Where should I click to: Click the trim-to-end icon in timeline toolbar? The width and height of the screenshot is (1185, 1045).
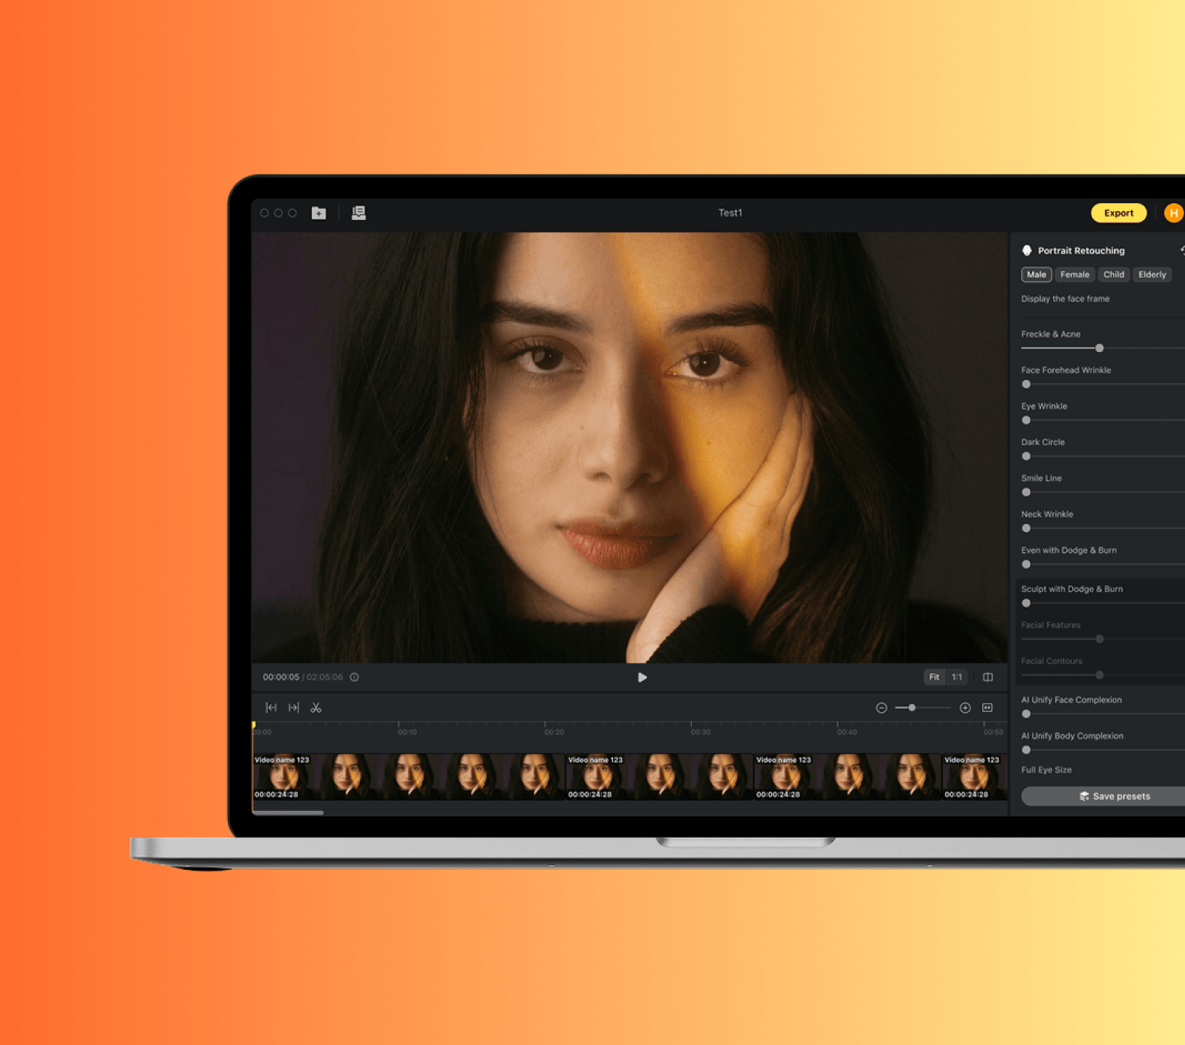[294, 707]
